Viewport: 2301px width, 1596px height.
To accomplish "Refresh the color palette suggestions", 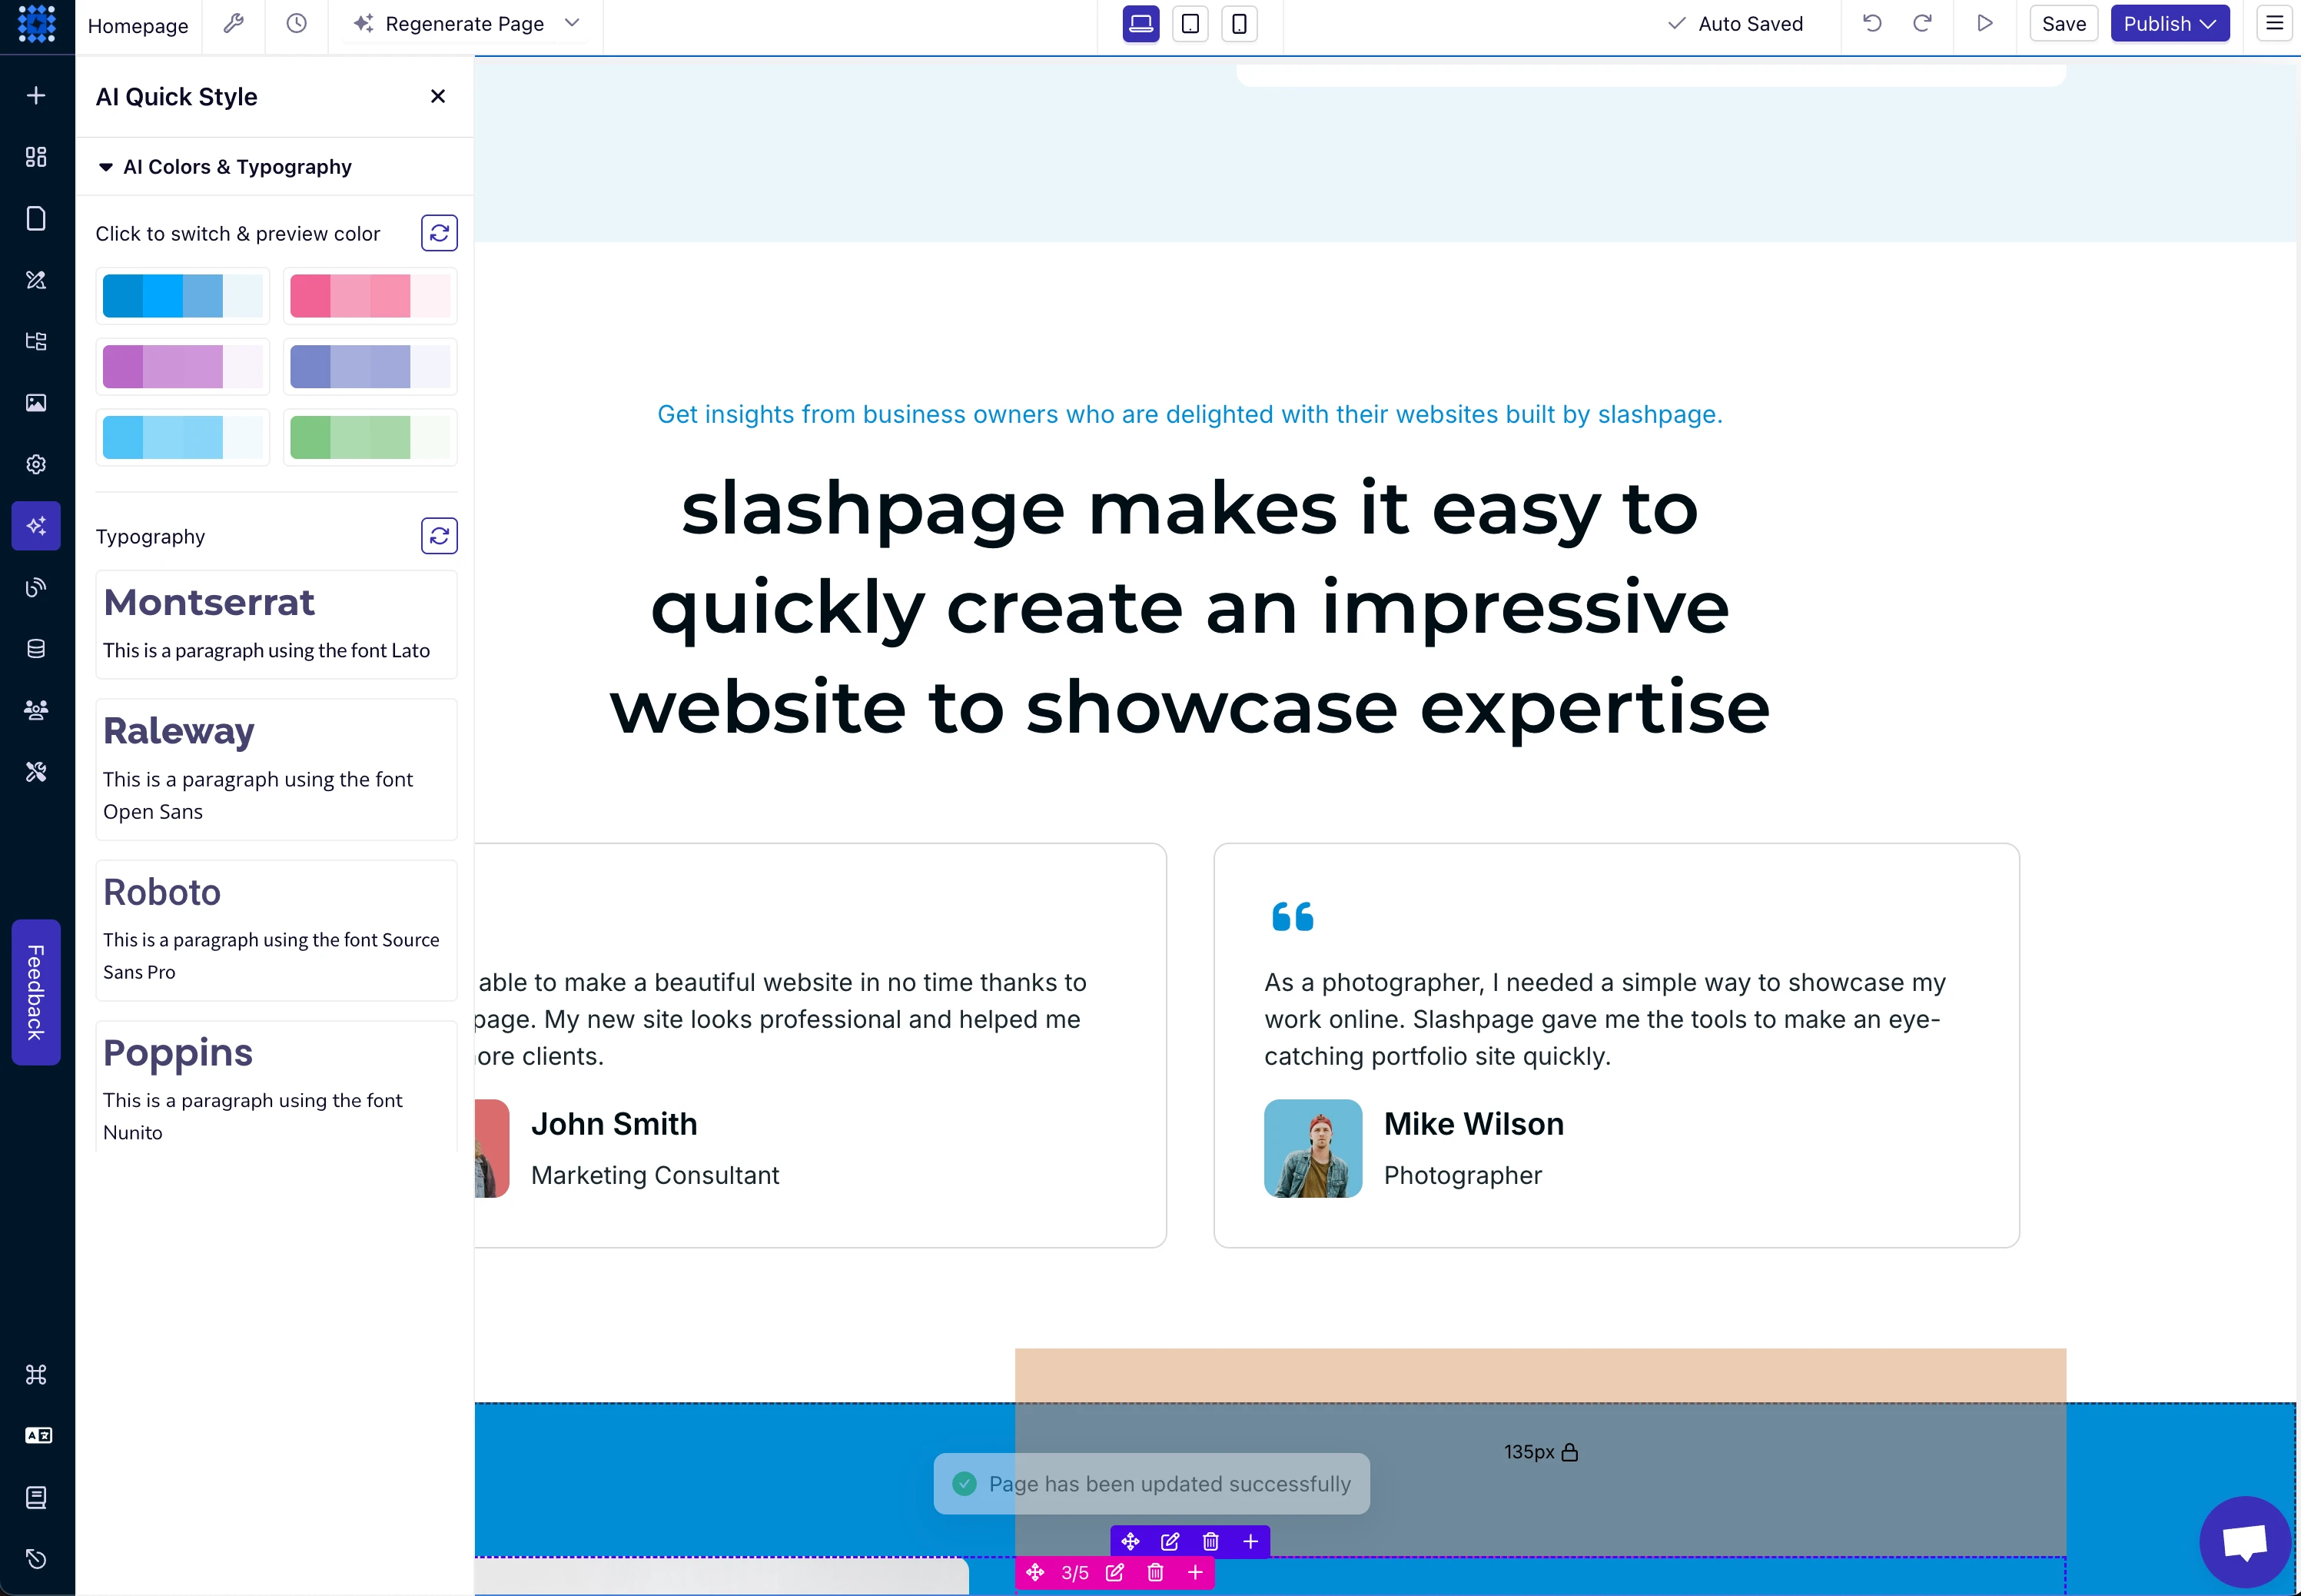I will [439, 233].
